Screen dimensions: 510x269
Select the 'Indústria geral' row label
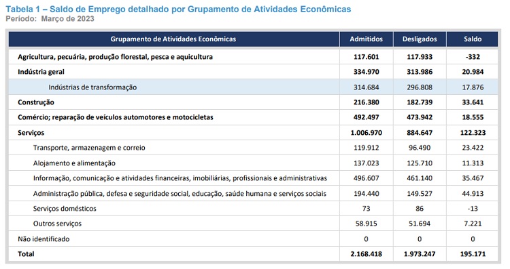point(41,72)
